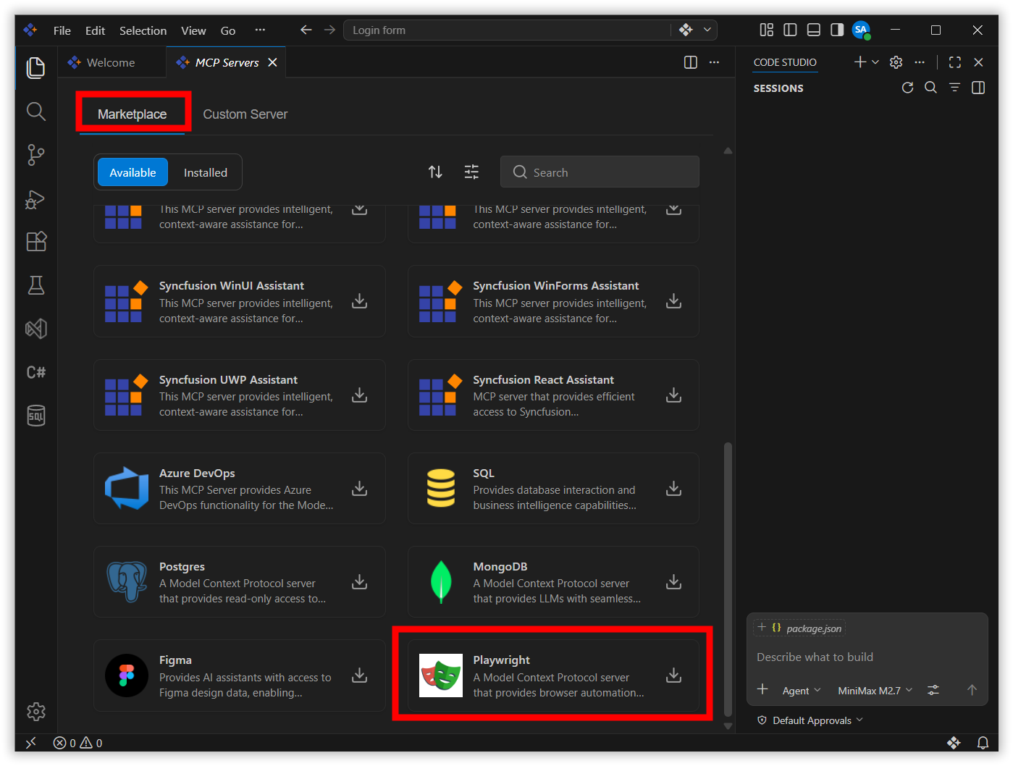Viewport: 1013px width, 766px height.
Task: Open the Testing flask view
Action: (35, 285)
